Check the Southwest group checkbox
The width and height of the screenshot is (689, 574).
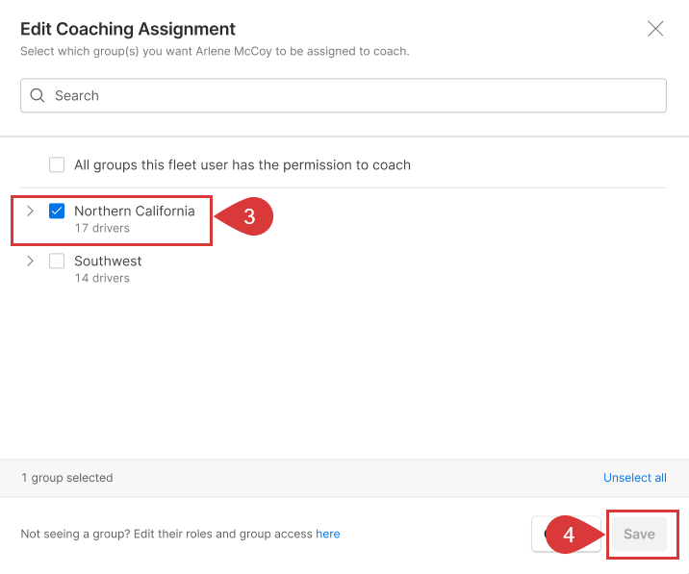click(57, 262)
